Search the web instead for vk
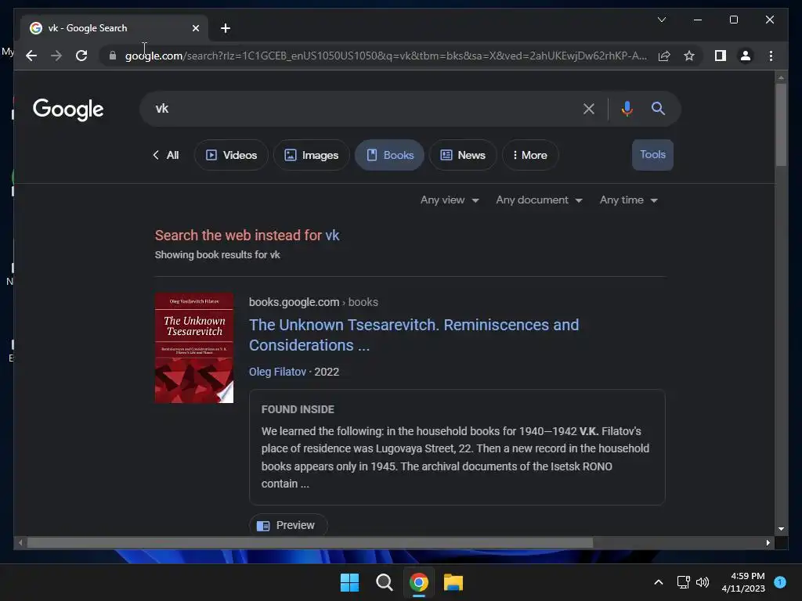The image size is (802, 601). (247, 235)
